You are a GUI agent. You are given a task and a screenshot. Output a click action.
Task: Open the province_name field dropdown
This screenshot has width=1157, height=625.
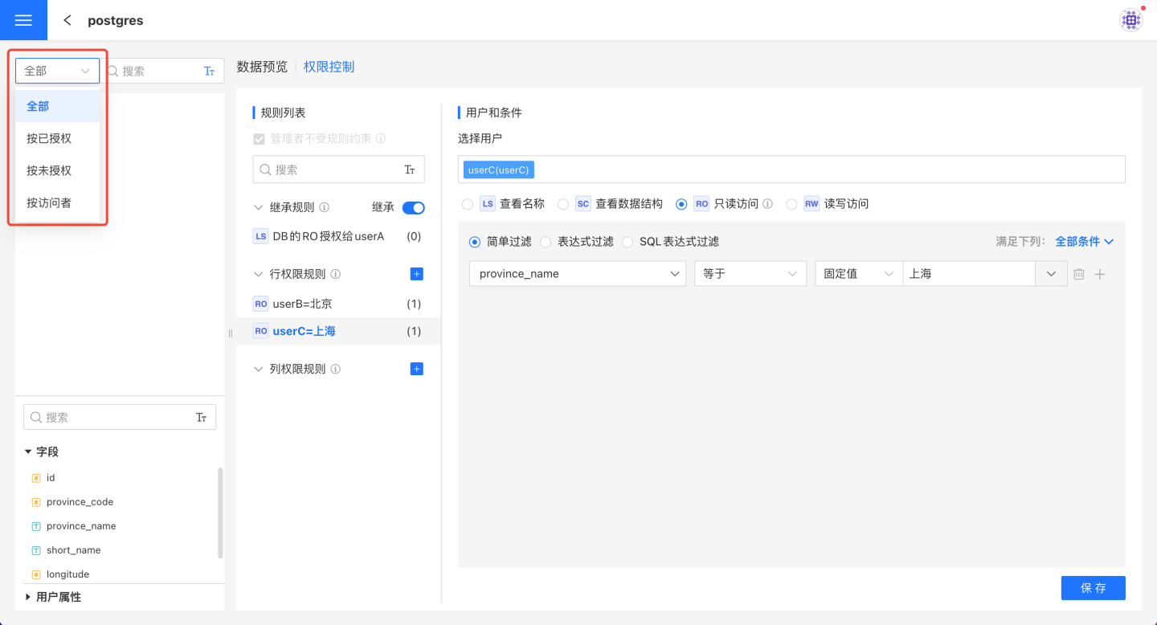coord(577,274)
